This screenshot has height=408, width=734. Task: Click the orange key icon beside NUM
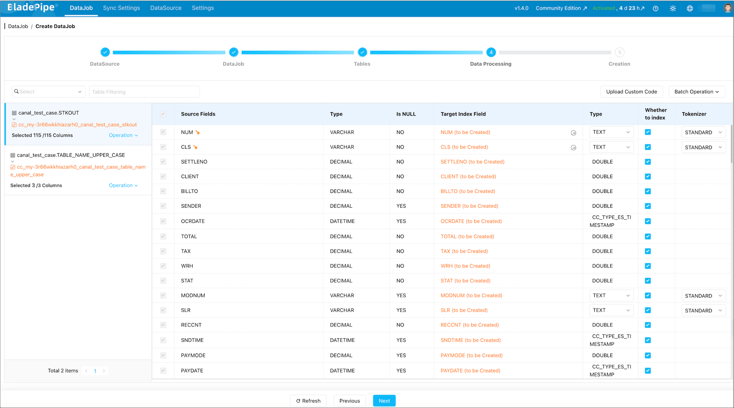[x=198, y=132]
